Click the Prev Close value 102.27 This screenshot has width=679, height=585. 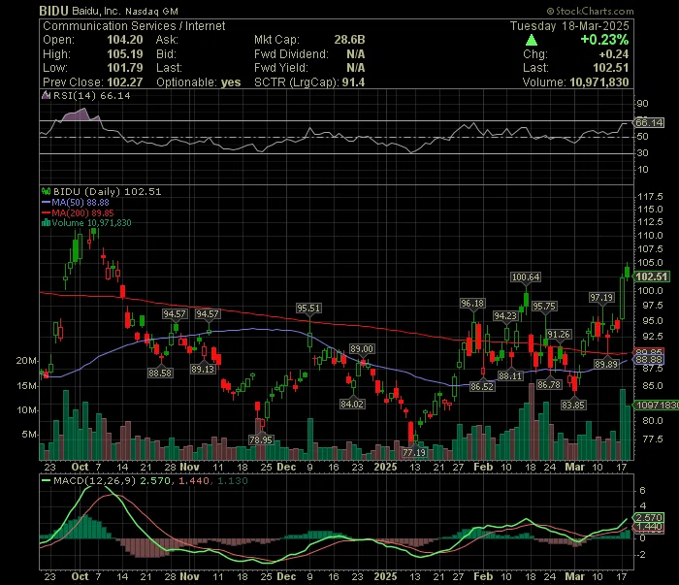(125, 82)
